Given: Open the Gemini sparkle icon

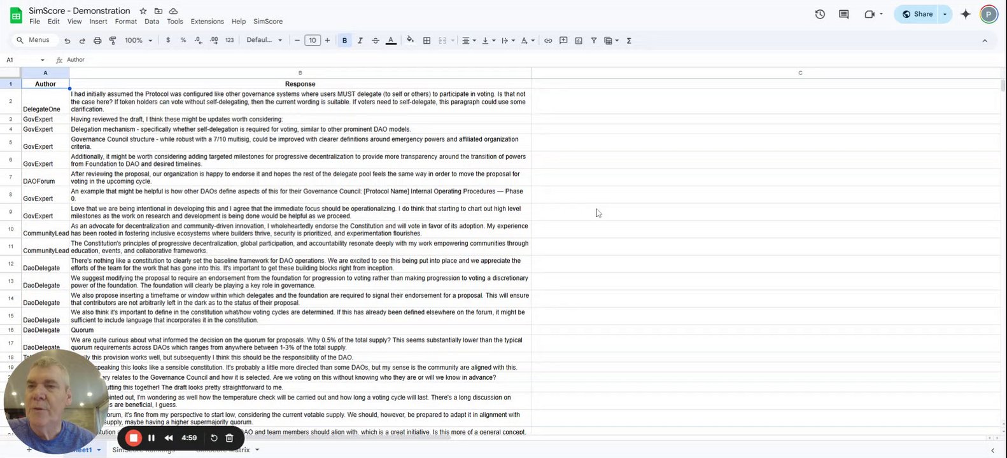Looking at the screenshot, I should [x=966, y=14].
